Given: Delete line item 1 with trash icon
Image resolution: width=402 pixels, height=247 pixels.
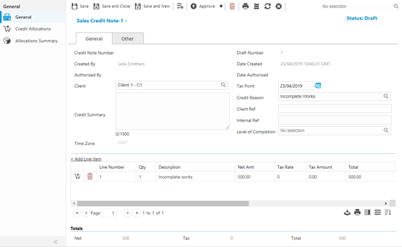Looking at the screenshot, I should (x=90, y=176).
